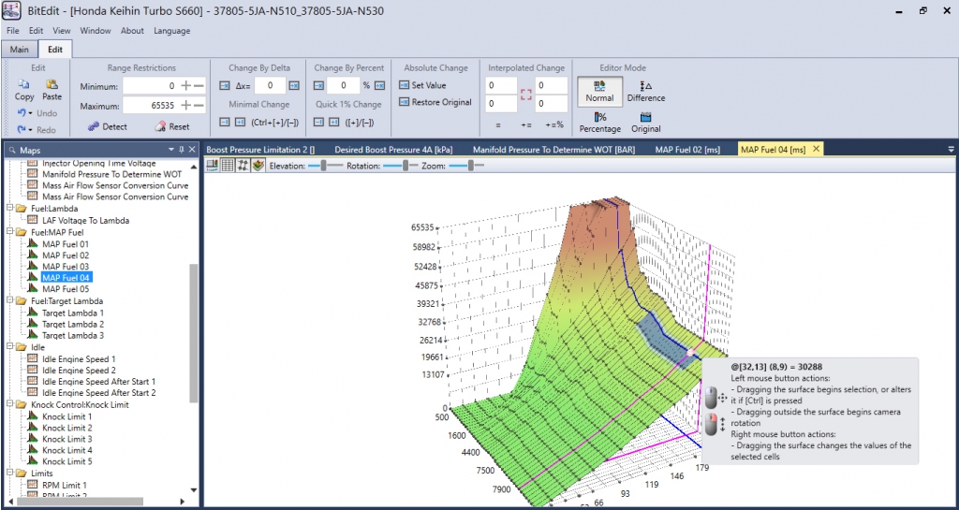The width and height of the screenshot is (959, 510).
Task: Open the document tabs overflow dropdown
Action: pyautogui.click(x=952, y=150)
